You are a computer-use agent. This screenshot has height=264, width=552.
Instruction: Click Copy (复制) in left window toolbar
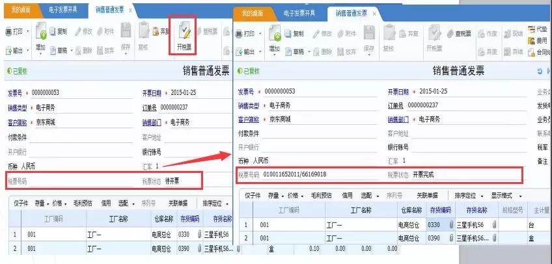pyautogui.click(x=59, y=31)
